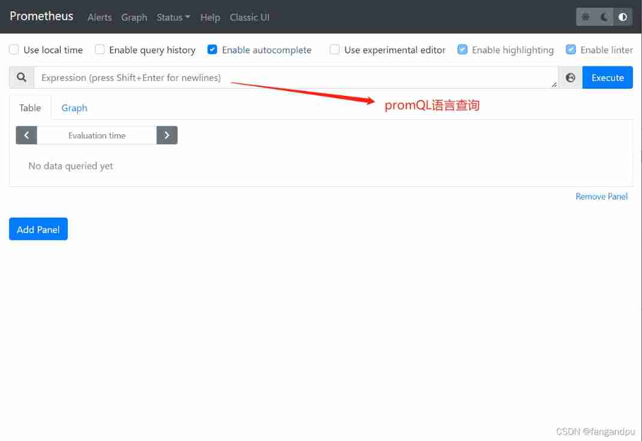Step evaluation time backward with left chevron
Screen dimensions: 642x441
26,135
